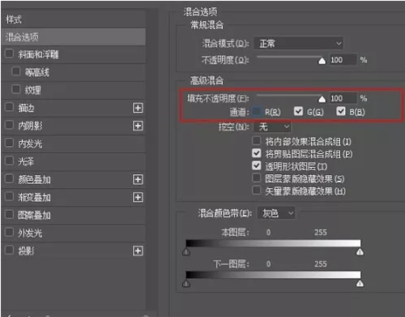Screen dimensions: 405x317
Task: Click 本图层 black point slider handle
Action: click(x=186, y=252)
